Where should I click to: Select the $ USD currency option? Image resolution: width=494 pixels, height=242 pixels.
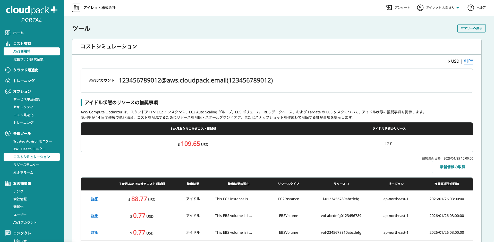453,61
